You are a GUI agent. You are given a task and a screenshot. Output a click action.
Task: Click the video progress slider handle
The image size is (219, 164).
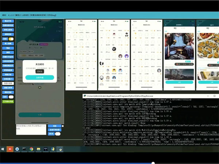(x=153, y=163)
